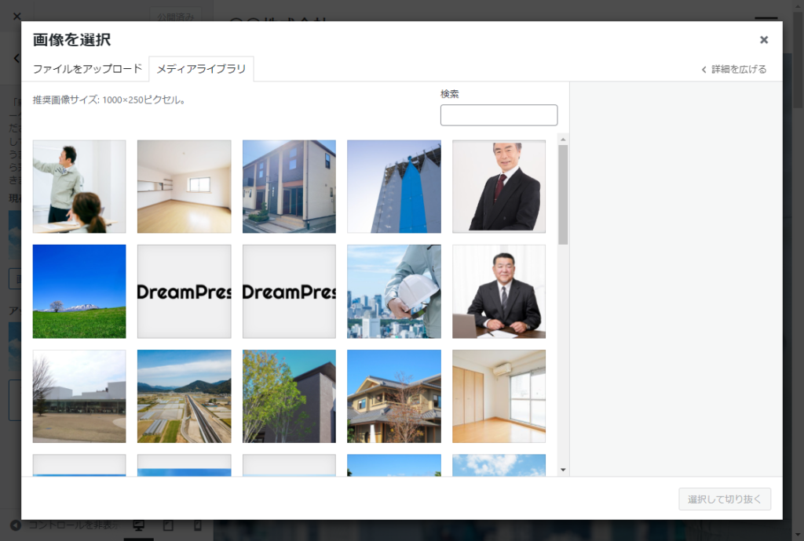Select the room with air conditioner image
804x541 pixels.
click(499, 396)
